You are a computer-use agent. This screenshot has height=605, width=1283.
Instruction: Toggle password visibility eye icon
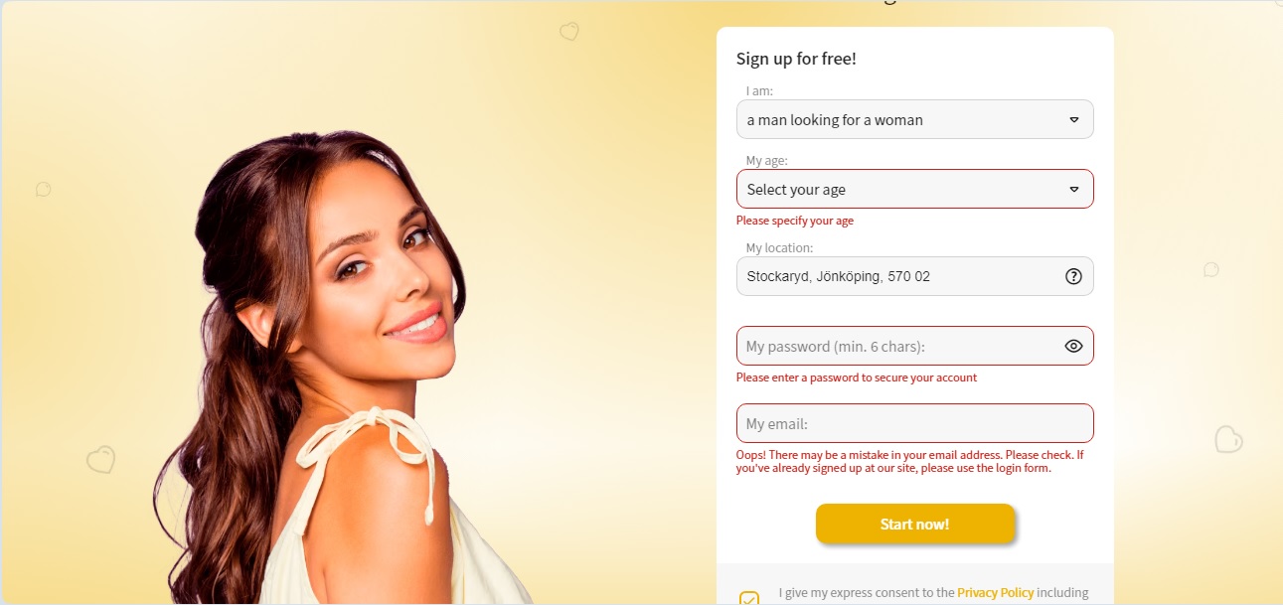[x=1073, y=346]
